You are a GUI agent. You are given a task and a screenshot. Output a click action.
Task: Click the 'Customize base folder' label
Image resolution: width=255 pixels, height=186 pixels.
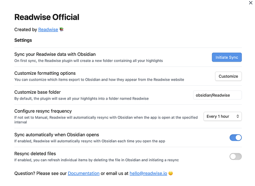tap(38, 92)
